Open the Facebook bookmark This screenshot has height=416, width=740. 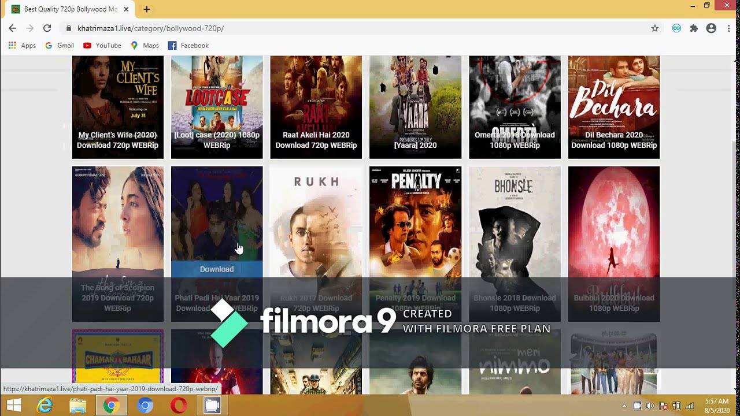pyautogui.click(x=188, y=46)
